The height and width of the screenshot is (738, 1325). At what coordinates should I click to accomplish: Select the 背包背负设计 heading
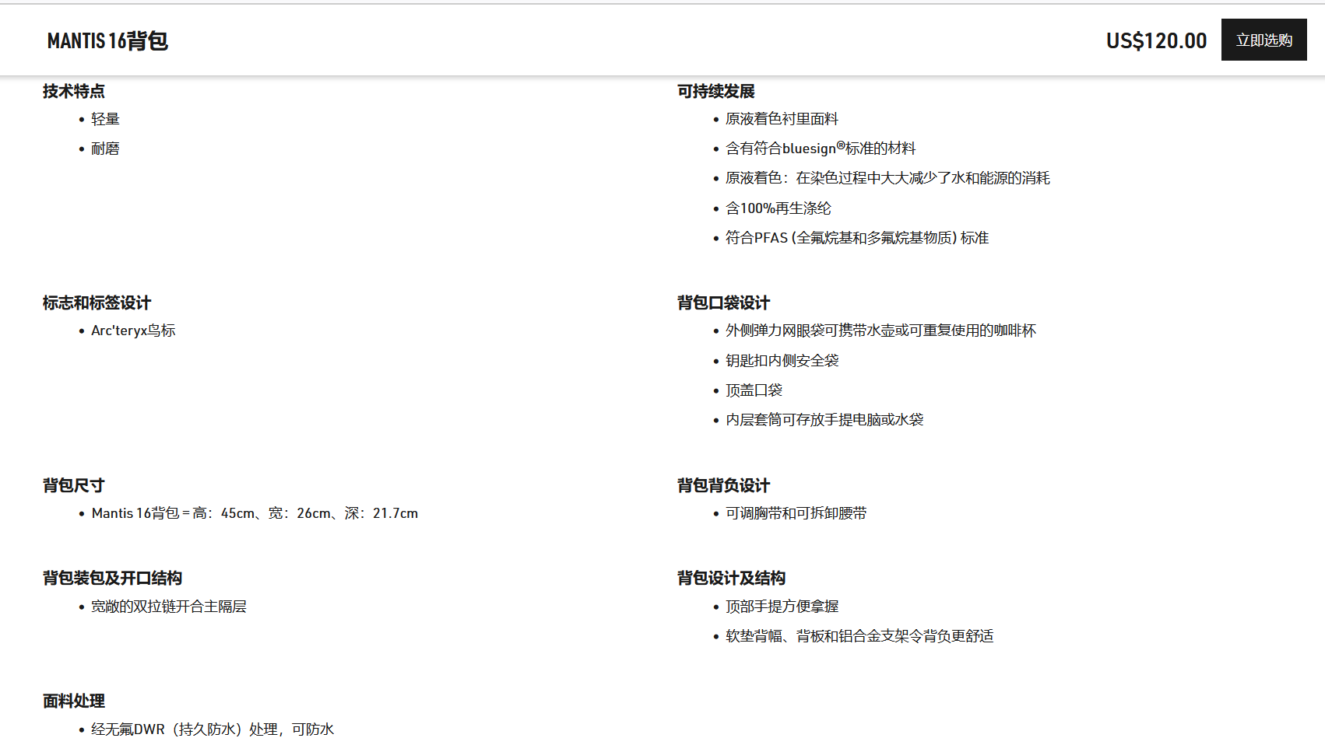coord(724,485)
